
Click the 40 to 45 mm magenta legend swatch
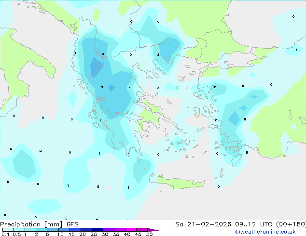pyautogui.click(x=131, y=230)
